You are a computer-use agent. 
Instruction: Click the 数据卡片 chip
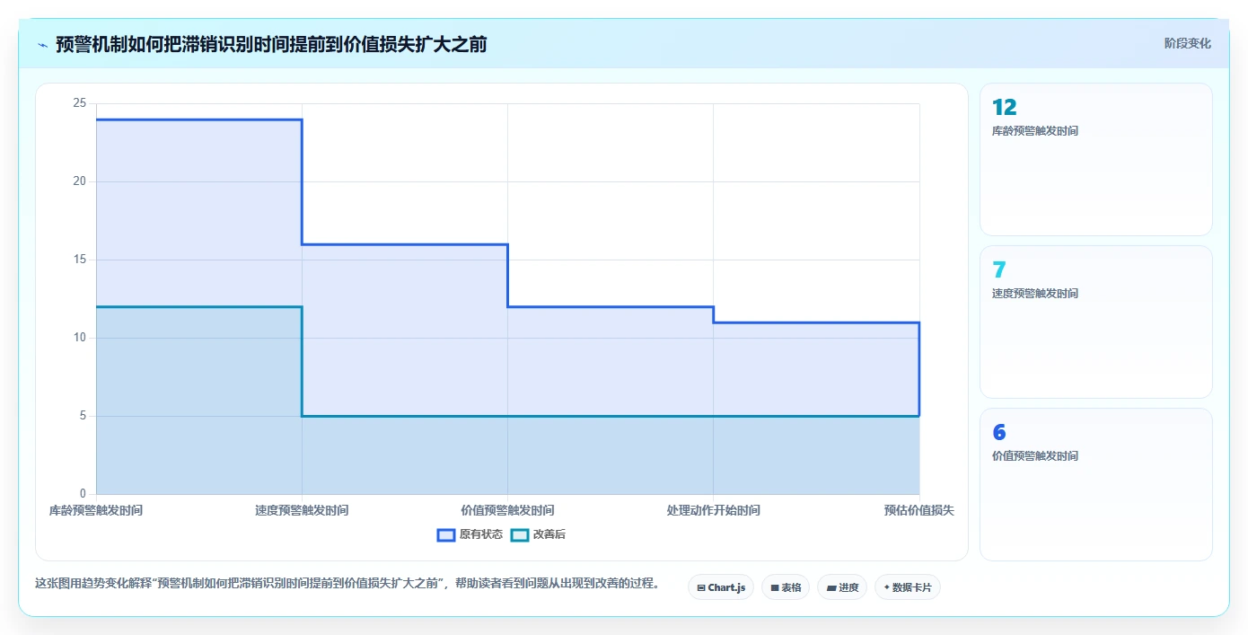pos(908,587)
